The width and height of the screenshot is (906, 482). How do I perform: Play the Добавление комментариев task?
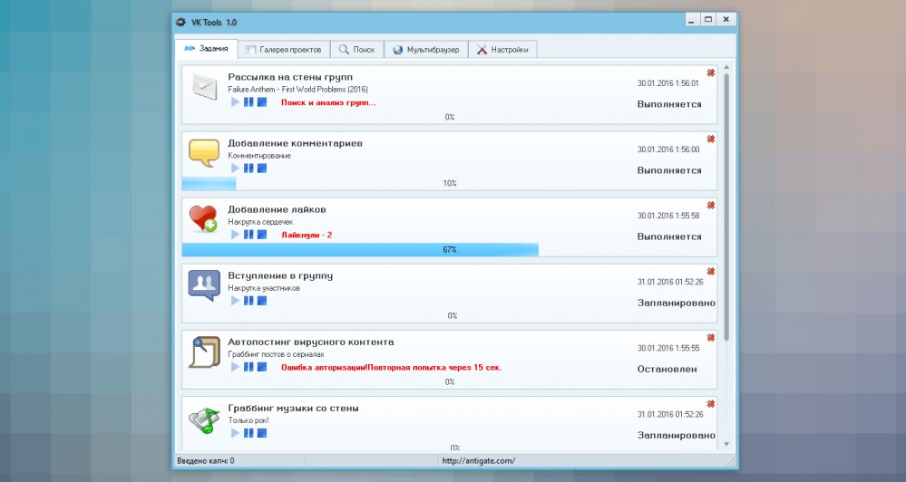tap(235, 168)
